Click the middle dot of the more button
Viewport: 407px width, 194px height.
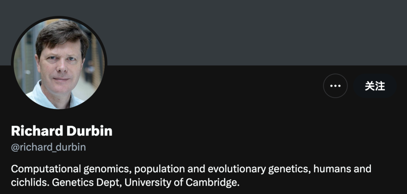(x=335, y=86)
